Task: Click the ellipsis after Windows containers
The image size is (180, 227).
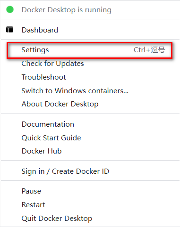Action: coord(126,93)
